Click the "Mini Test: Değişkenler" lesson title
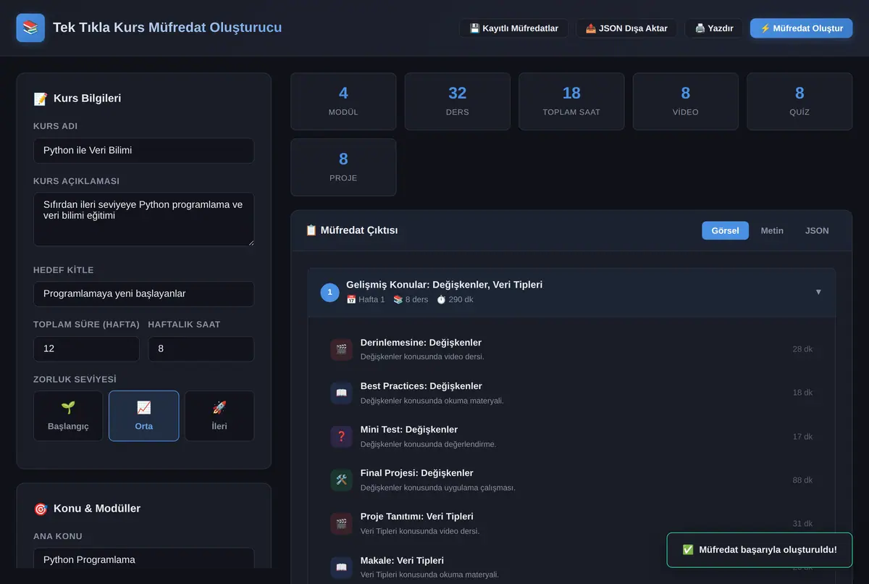 coord(409,430)
